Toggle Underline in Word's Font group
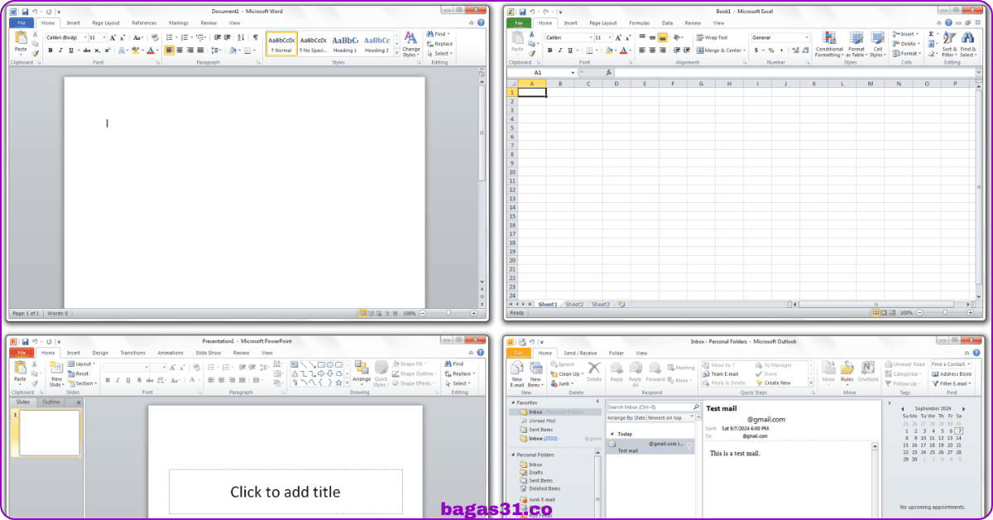 coord(70,51)
